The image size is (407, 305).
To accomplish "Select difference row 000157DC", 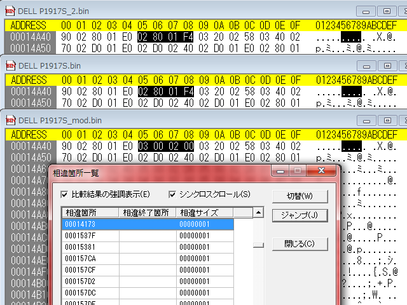I will coord(148,293).
